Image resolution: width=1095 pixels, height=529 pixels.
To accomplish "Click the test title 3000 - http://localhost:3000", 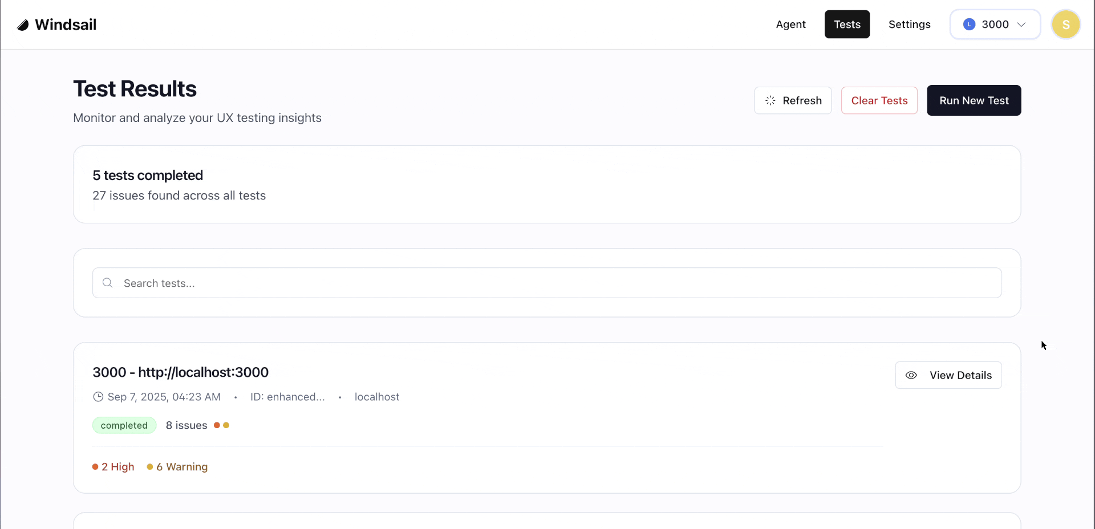I will click(180, 372).
